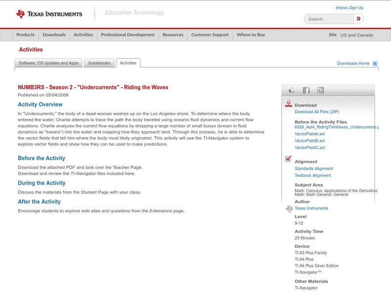Open the Professional Development menu
Viewport: 391px width, 292px height.
[128, 35]
